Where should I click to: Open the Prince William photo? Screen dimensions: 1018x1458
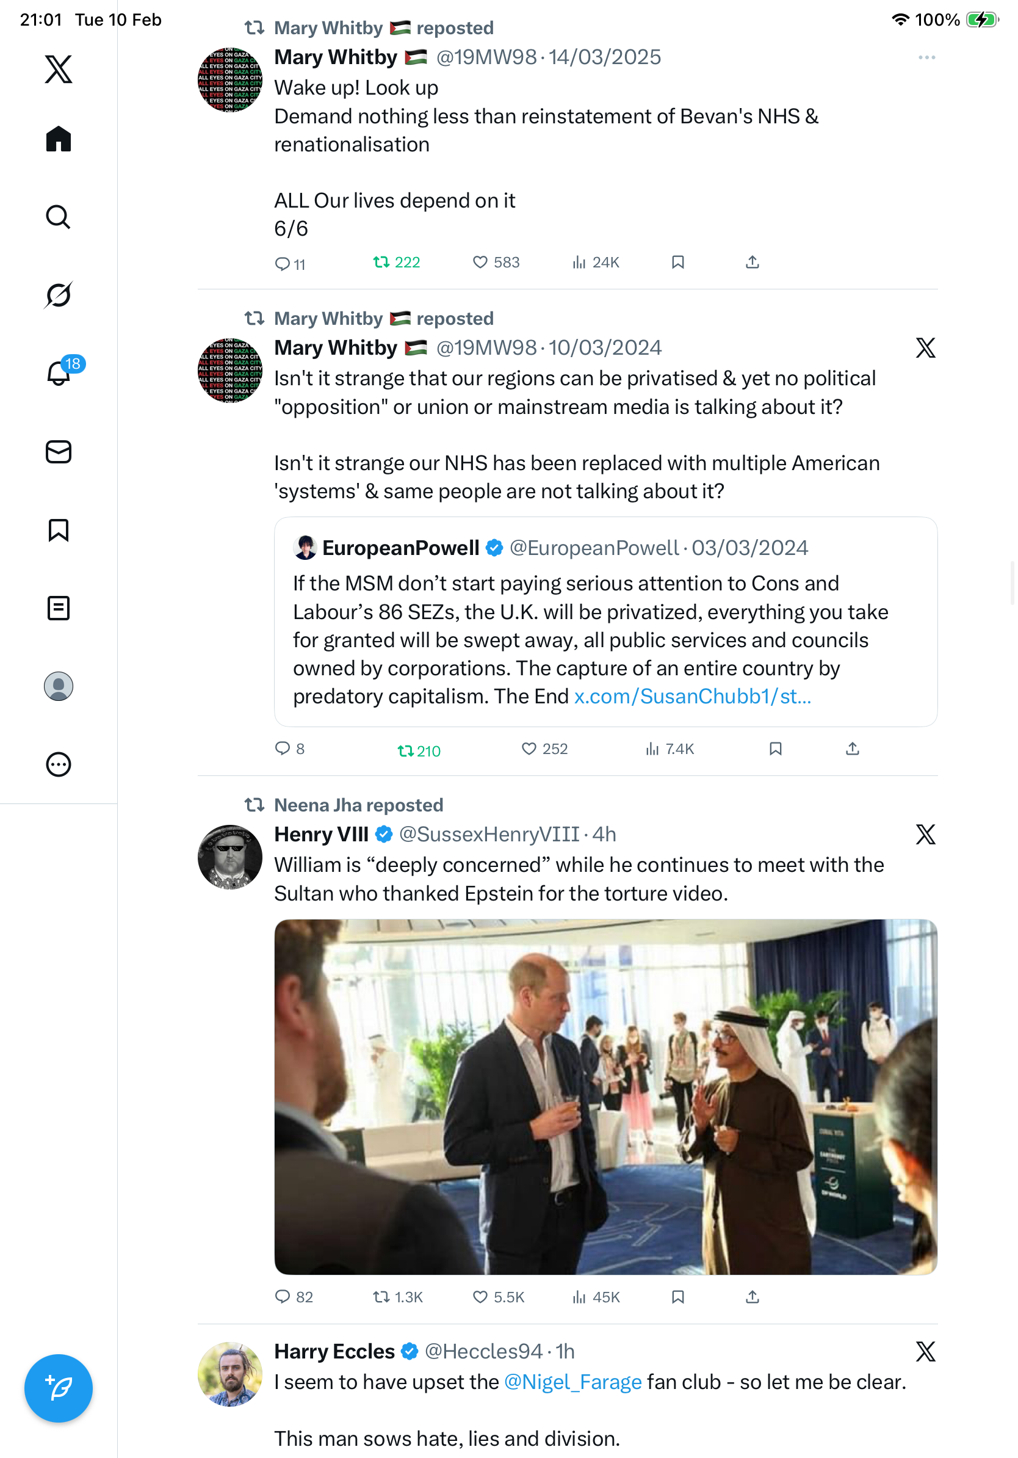point(605,1097)
